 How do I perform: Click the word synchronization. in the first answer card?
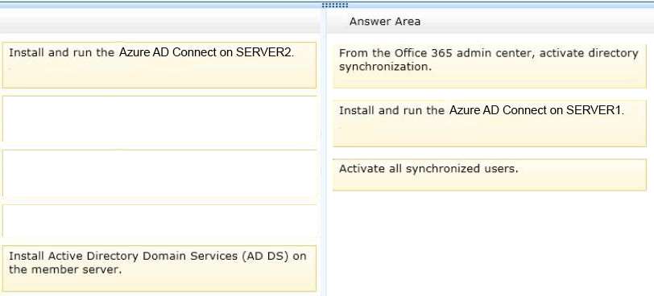coord(385,67)
